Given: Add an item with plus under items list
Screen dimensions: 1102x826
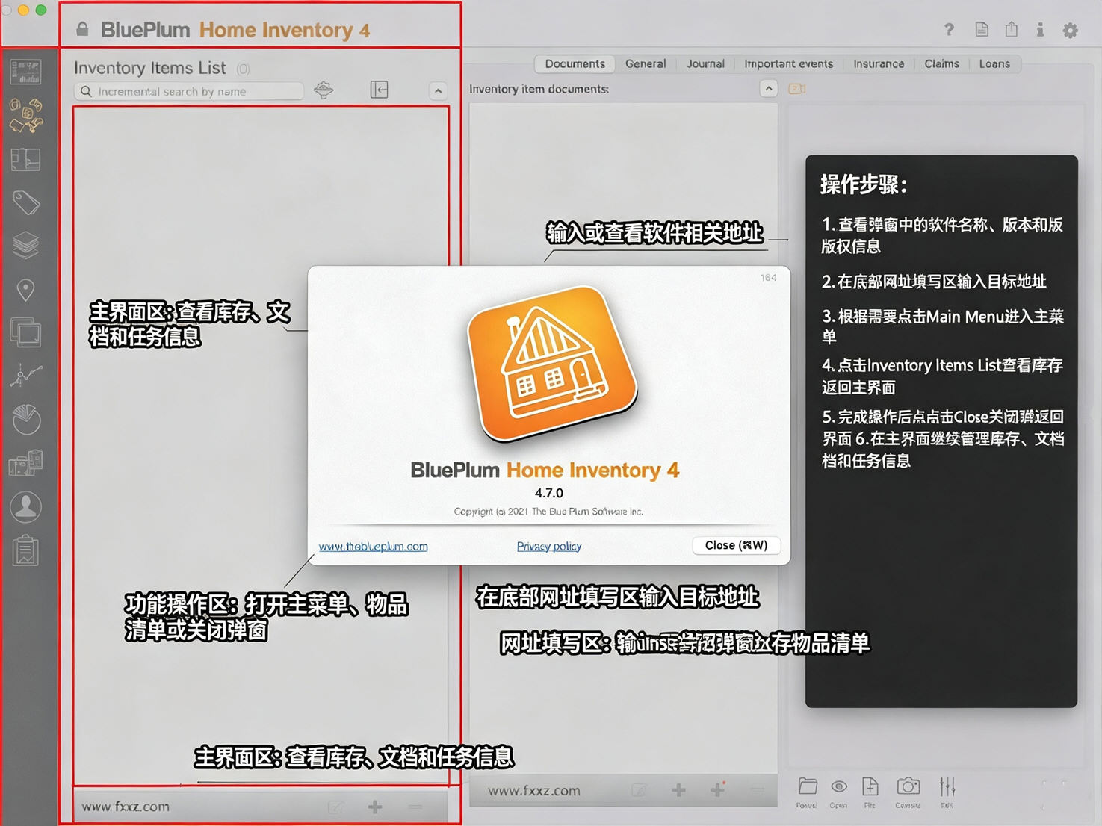Looking at the screenshot, I should (375, 807).
